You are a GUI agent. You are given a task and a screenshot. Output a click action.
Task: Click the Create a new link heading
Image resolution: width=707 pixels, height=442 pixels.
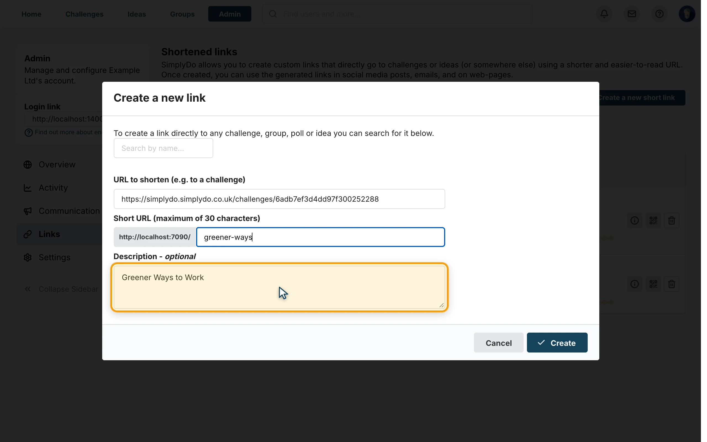click(x=159, y=98)
